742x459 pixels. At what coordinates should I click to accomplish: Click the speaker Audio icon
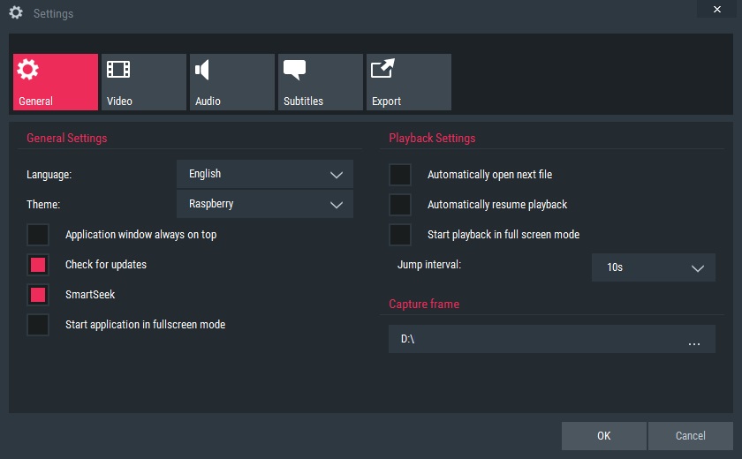pyautogui.click(x=203, y=70)
